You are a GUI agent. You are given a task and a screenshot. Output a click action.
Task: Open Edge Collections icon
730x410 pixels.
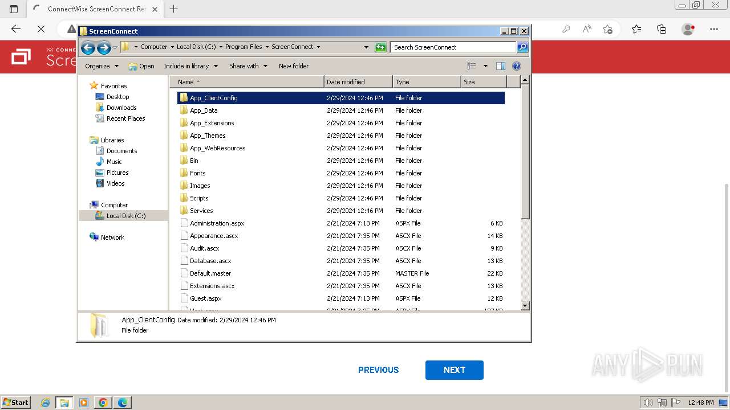click(662, 29)
